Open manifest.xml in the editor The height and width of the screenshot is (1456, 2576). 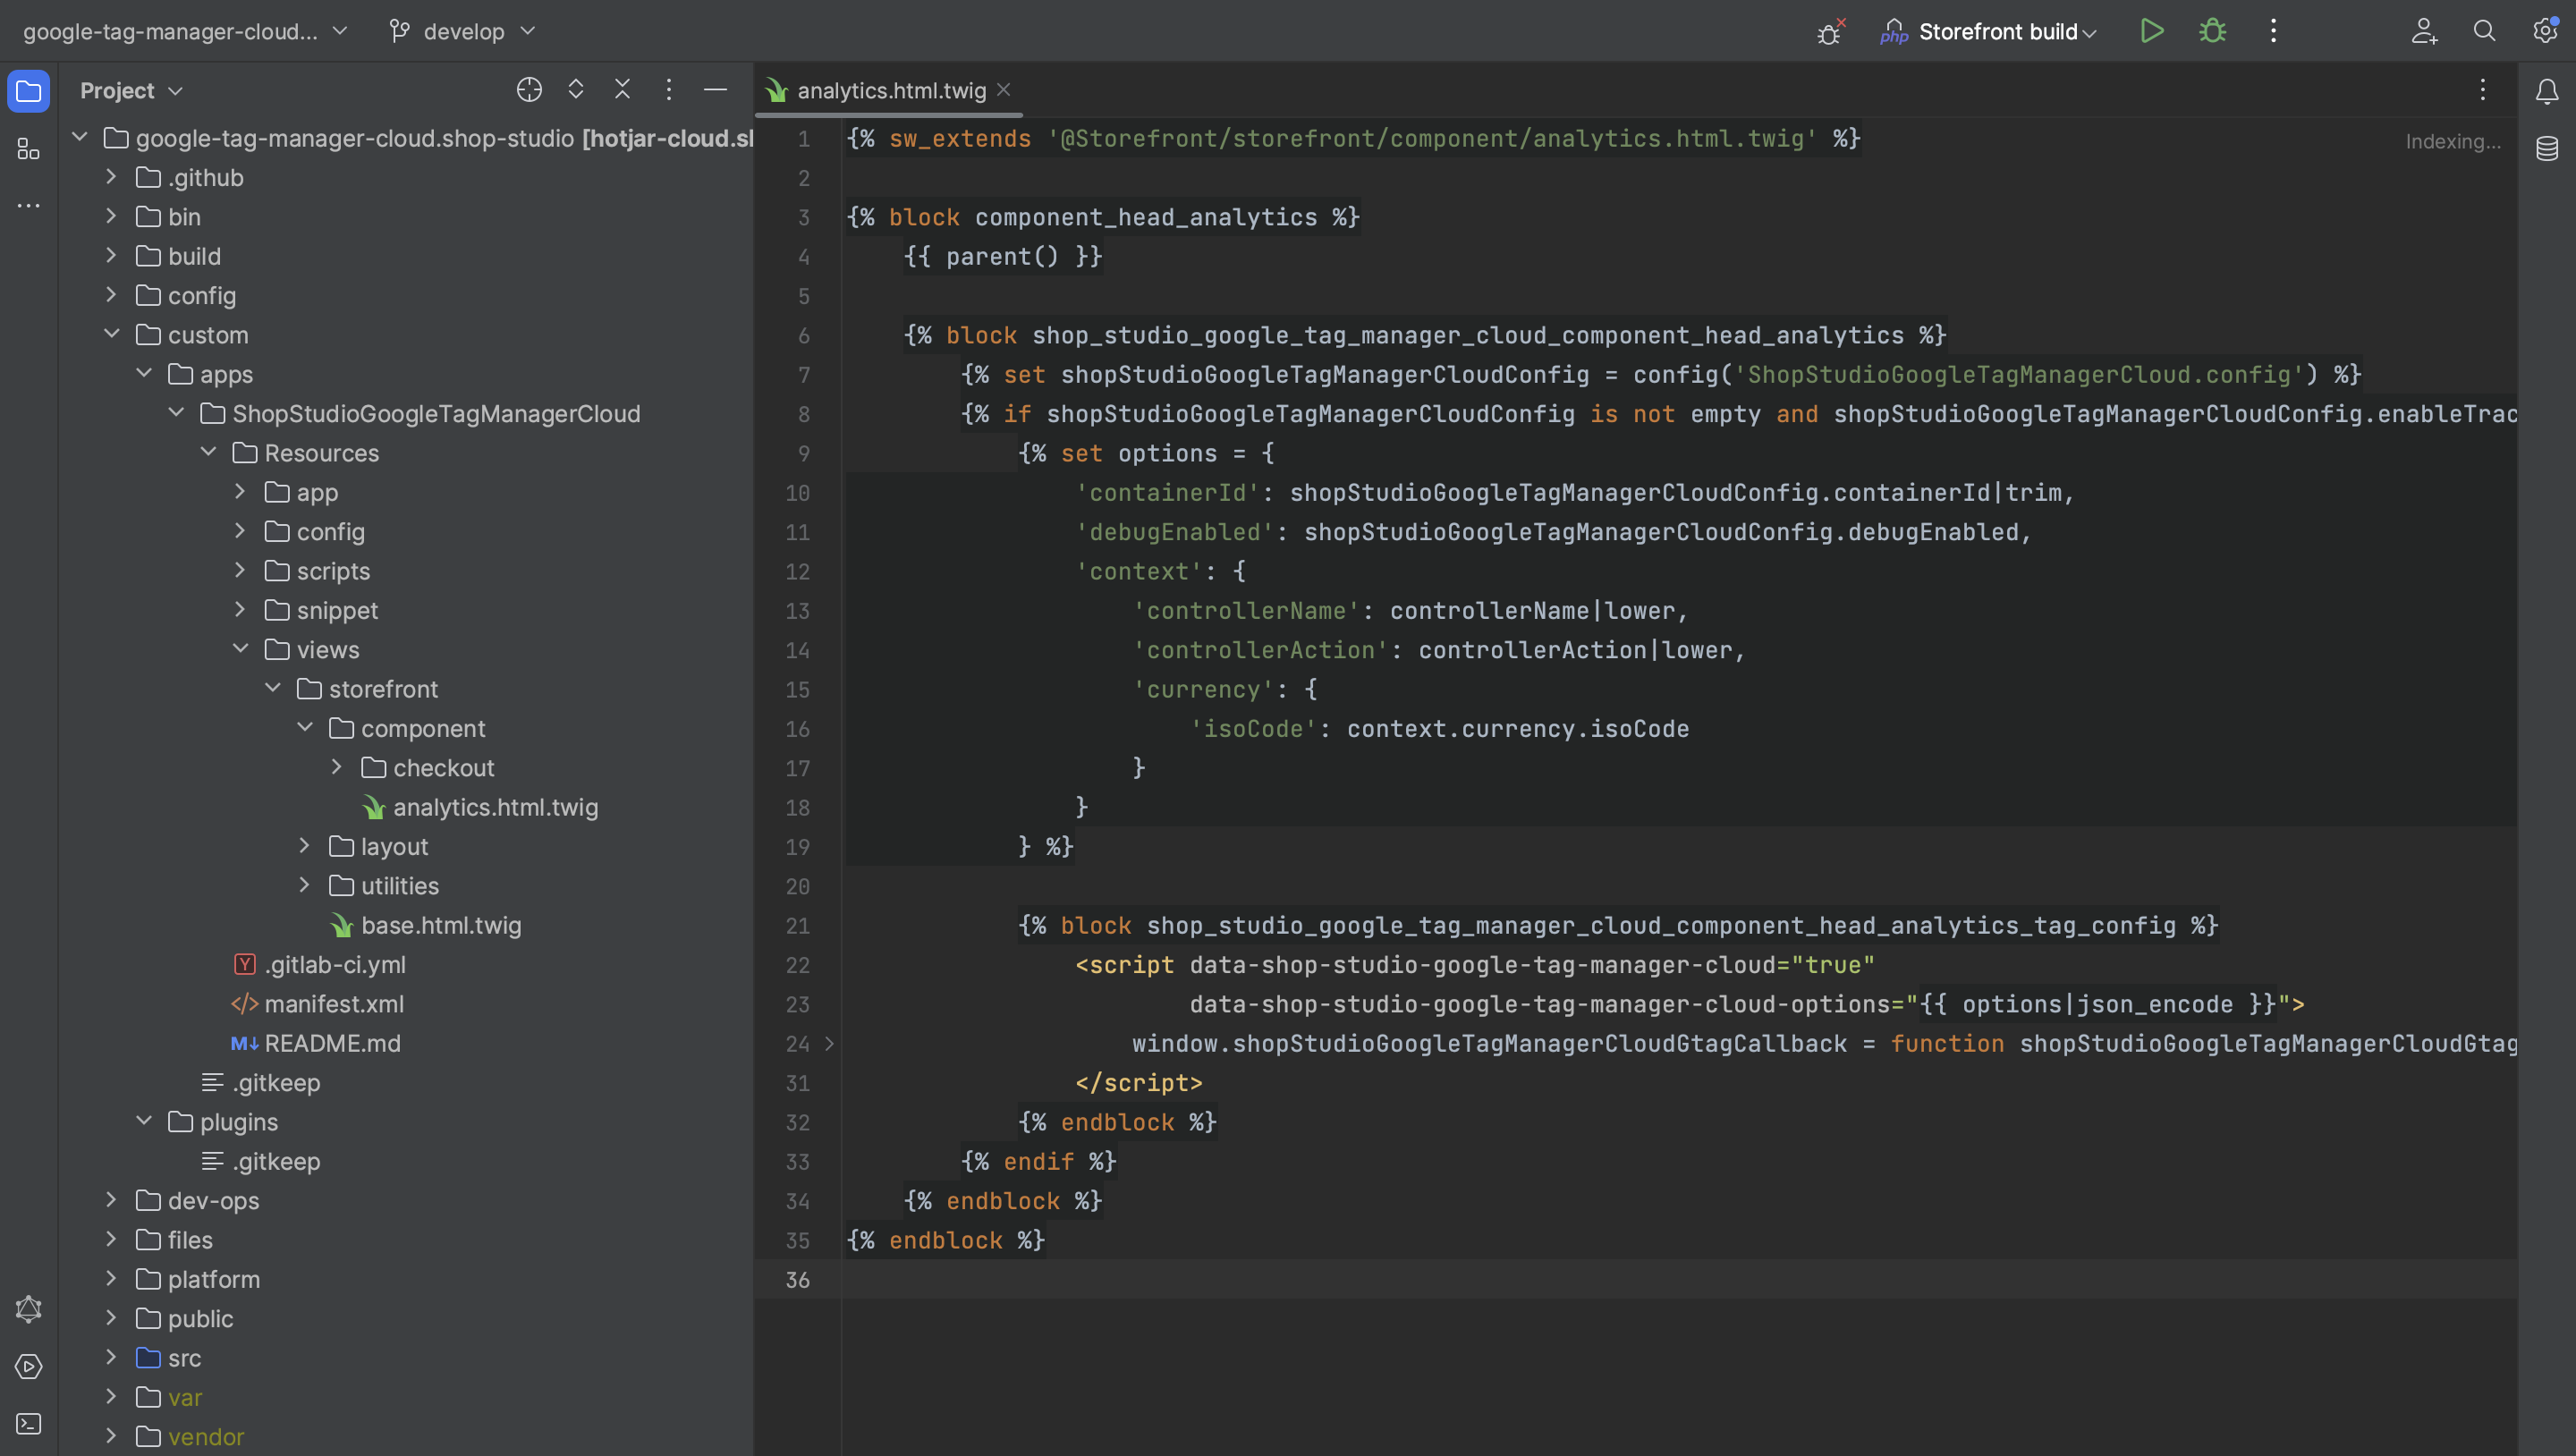335,1004
